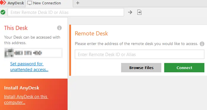
Task: Click the green connection status checkmark
Action: pyautogui.click(x=3, y=12)
